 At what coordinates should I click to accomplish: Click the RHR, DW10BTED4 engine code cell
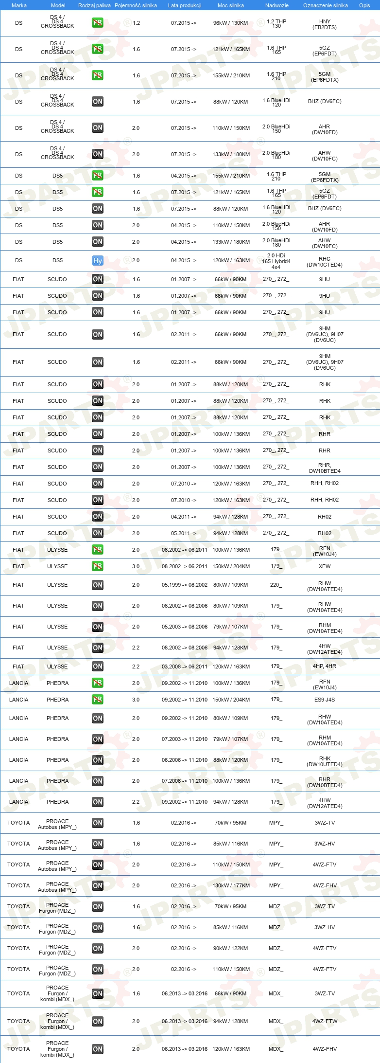(325, 468)
